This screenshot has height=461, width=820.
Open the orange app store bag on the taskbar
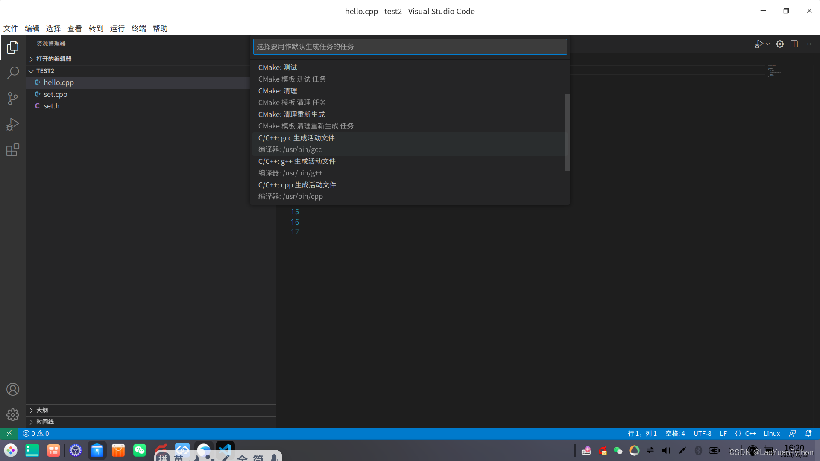pyautogui.click(x=118, y=450)
